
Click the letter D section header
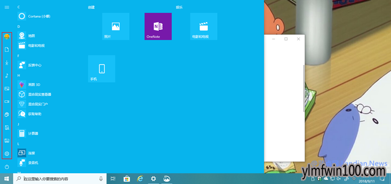(19, 26)
